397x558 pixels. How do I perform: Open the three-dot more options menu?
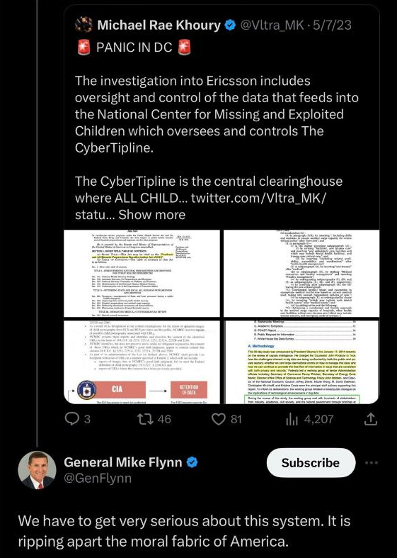tap(372, 462)
